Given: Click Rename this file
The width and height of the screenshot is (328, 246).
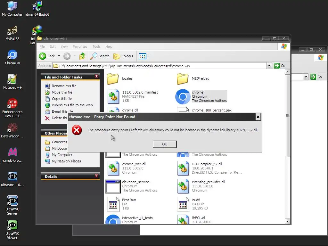Looking at the screenshot, I should (x=64, y=86).
